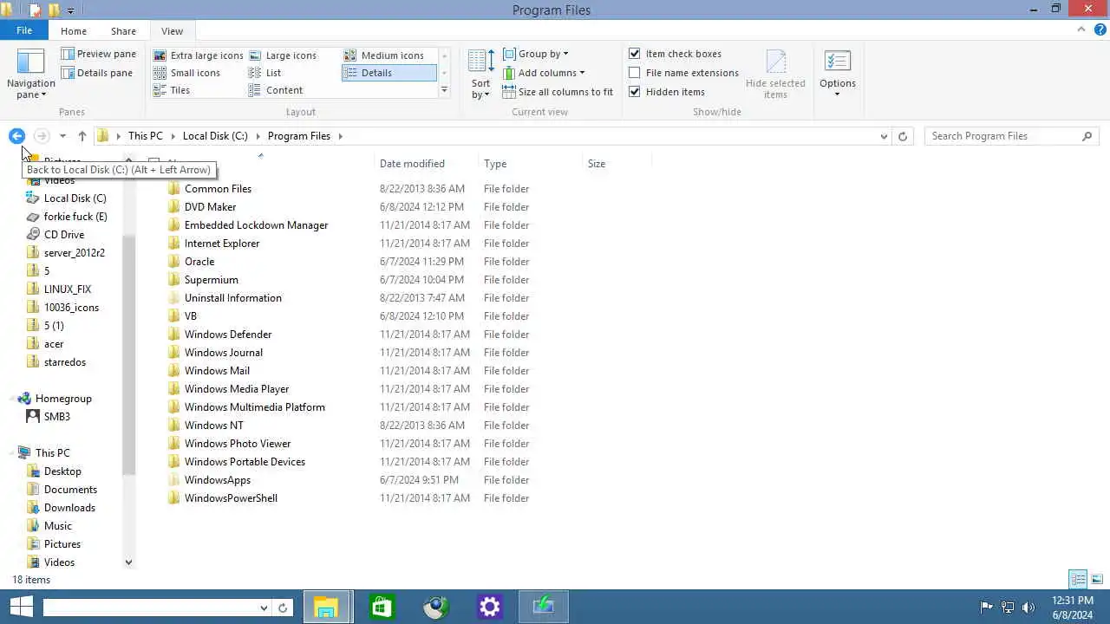
Task: Open Add columns dropdown
Action: tap(544, 73)
